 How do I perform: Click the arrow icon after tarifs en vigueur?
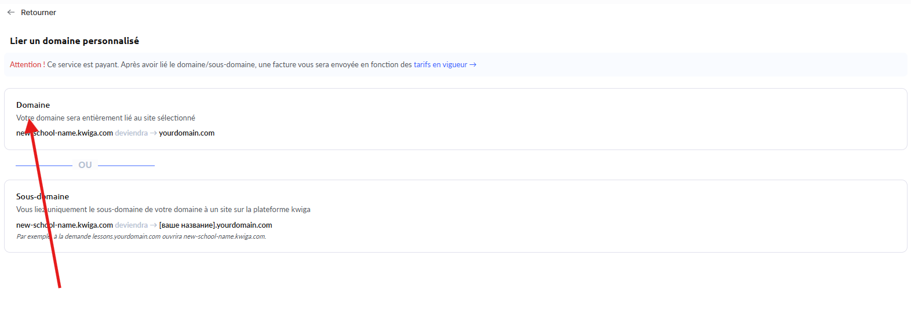(473, 65)
